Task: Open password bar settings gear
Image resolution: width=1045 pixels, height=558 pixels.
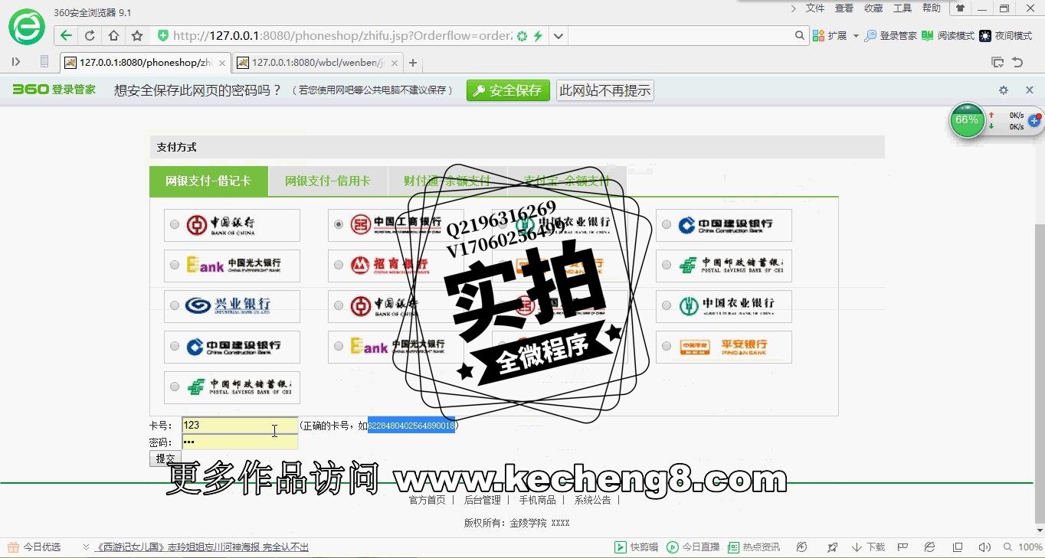Action: 1004,90
